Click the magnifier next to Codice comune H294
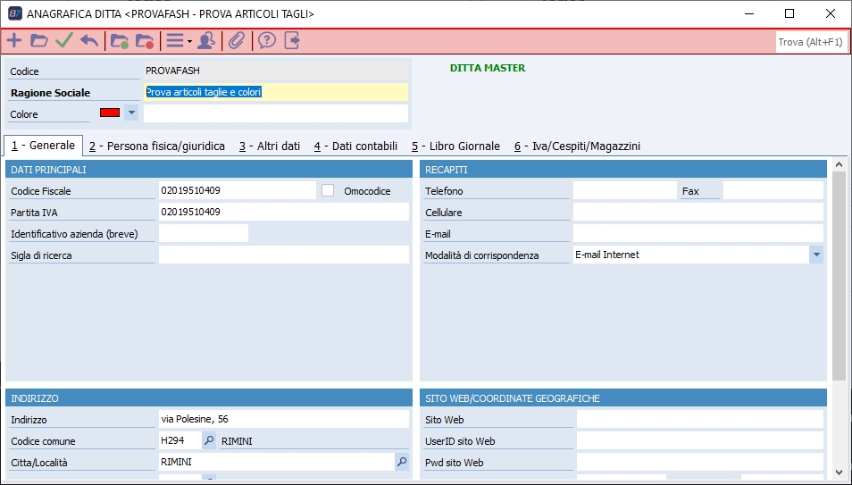Viewport: 852px width, 485px height. (209, 441)
